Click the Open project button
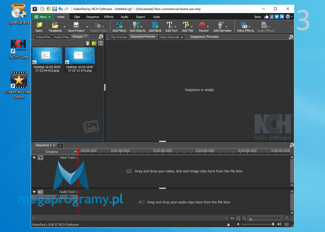The image size is (325, 232). [39, 26]
